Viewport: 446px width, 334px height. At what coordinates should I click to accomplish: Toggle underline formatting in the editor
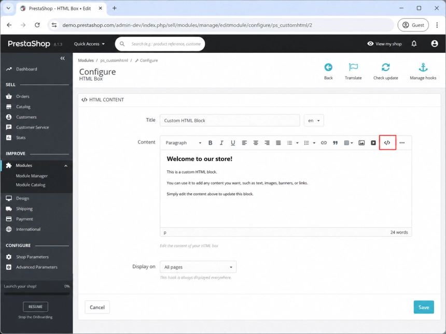coord(233,142)
